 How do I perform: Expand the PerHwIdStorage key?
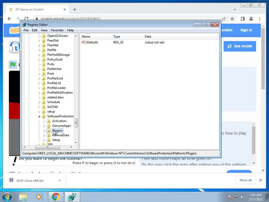(39, 55)
